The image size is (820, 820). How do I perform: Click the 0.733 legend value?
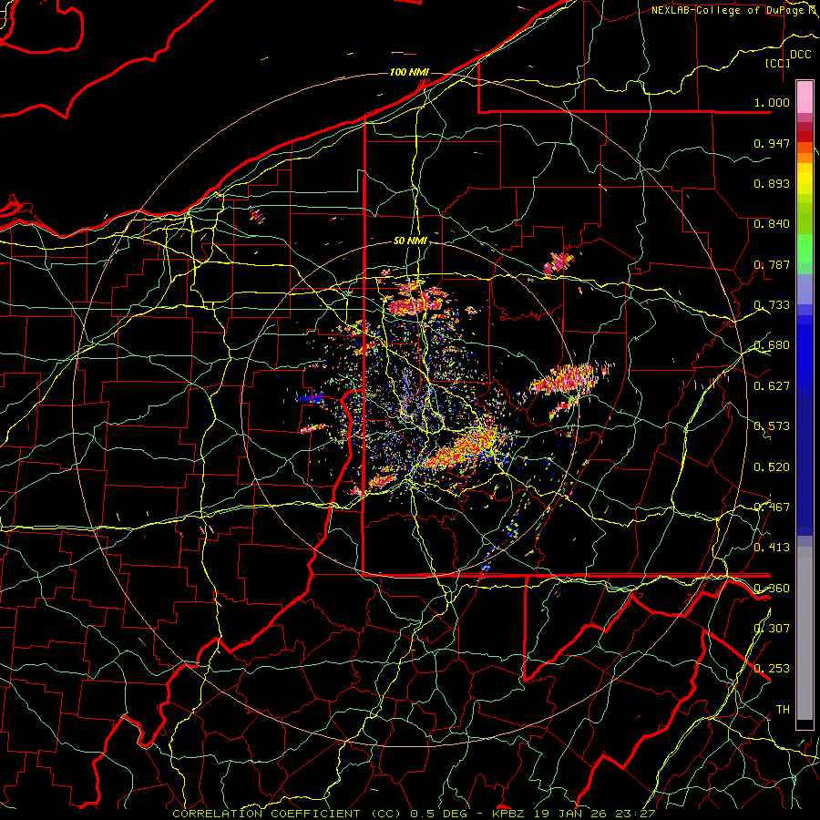(772, 304)
